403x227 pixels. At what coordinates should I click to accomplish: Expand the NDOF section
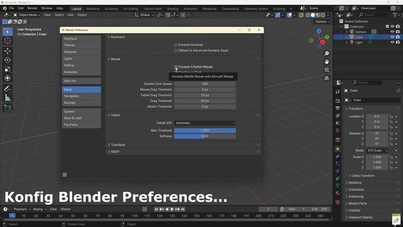tap(109, 152)
